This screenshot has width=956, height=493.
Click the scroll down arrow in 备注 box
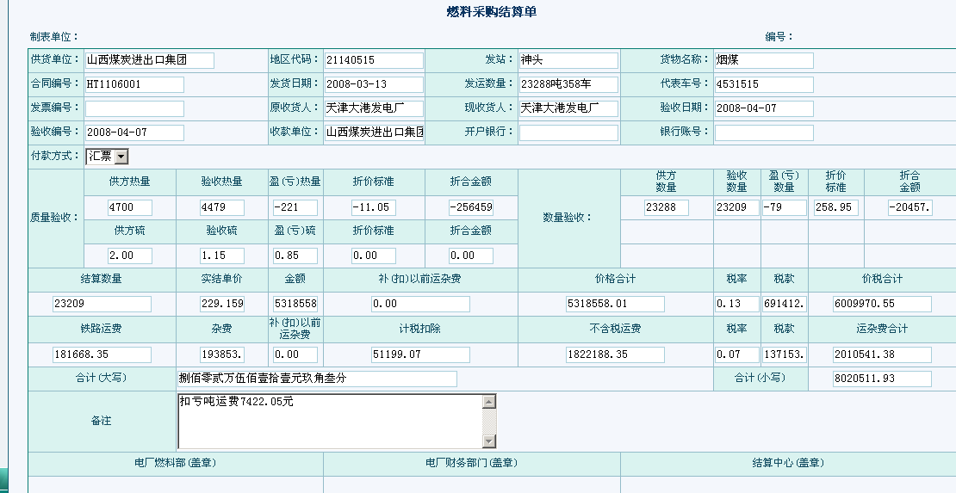(x=489, y=441)
